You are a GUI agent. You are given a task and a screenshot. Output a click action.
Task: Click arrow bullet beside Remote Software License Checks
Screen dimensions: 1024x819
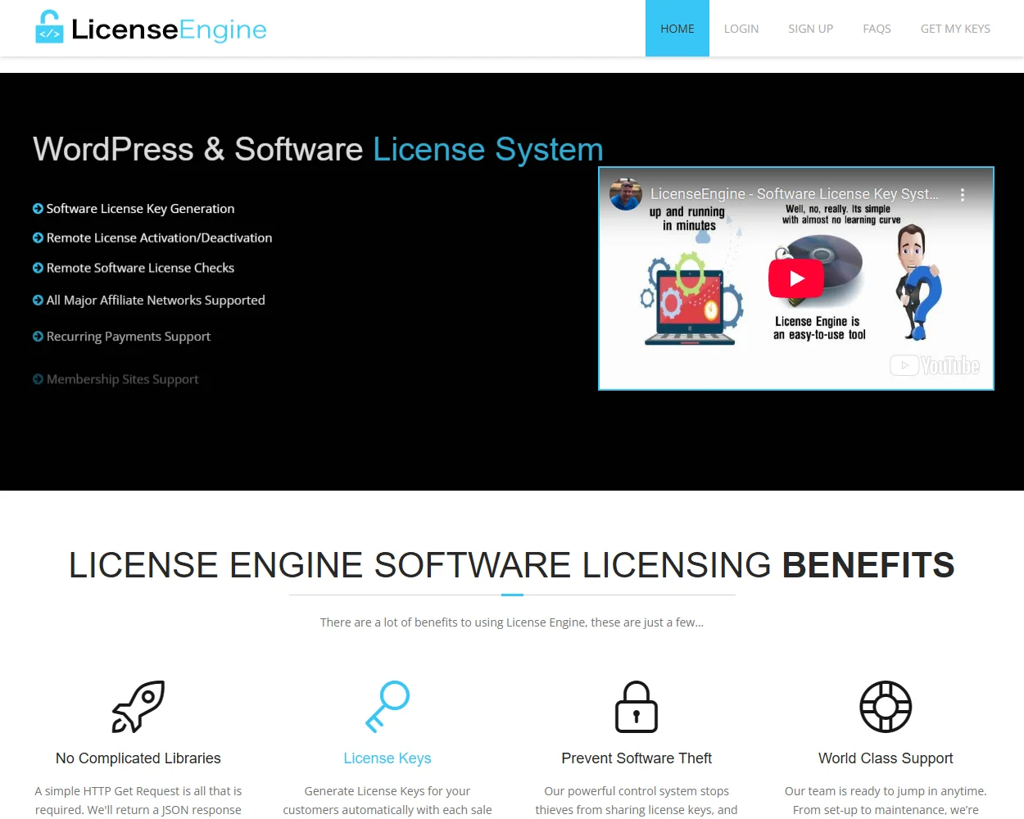pos(38,268)
